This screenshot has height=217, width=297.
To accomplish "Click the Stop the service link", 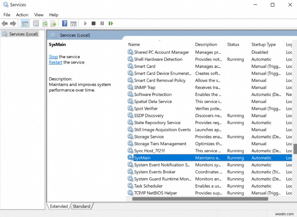I will point(53,57).
